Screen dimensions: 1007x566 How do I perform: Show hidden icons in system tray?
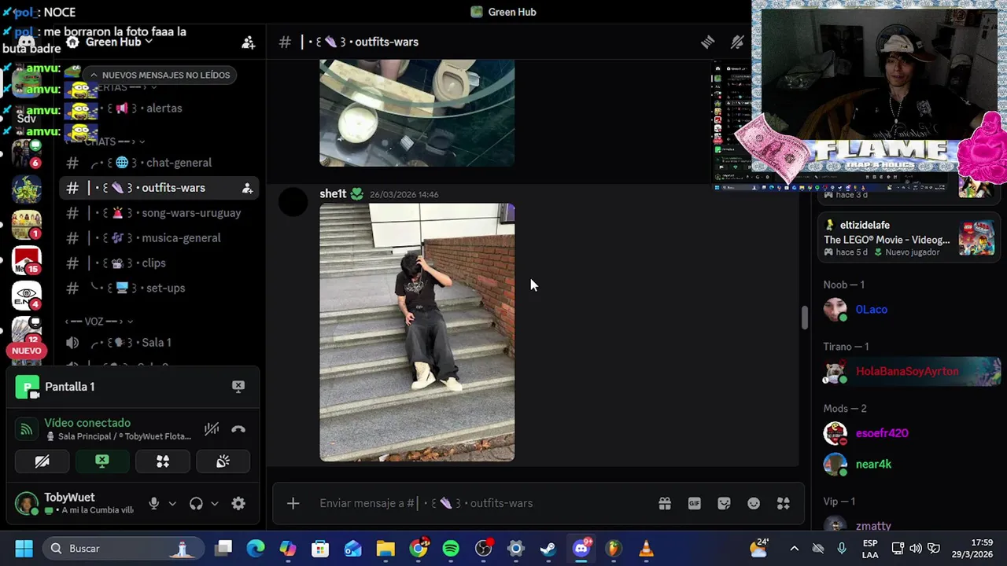click(794, 548)
